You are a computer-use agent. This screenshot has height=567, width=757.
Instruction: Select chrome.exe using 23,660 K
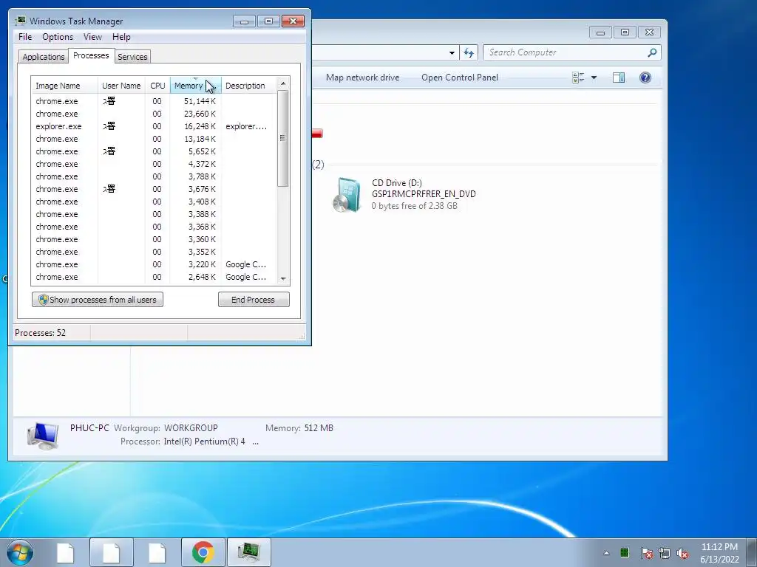(154, 114)
